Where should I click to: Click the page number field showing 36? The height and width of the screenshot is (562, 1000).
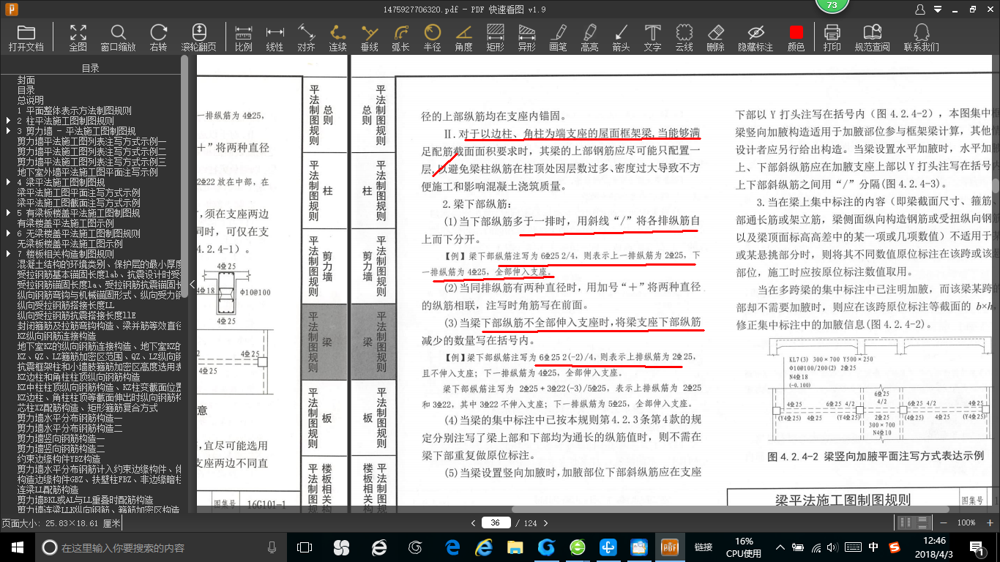(496, 522)
